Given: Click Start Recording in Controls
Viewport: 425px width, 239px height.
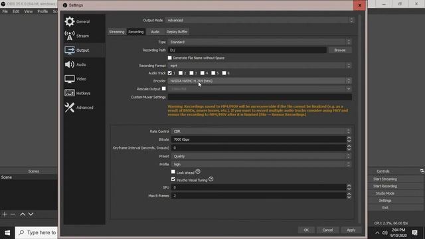Looking at the screenshot, I should pos(385,186).
